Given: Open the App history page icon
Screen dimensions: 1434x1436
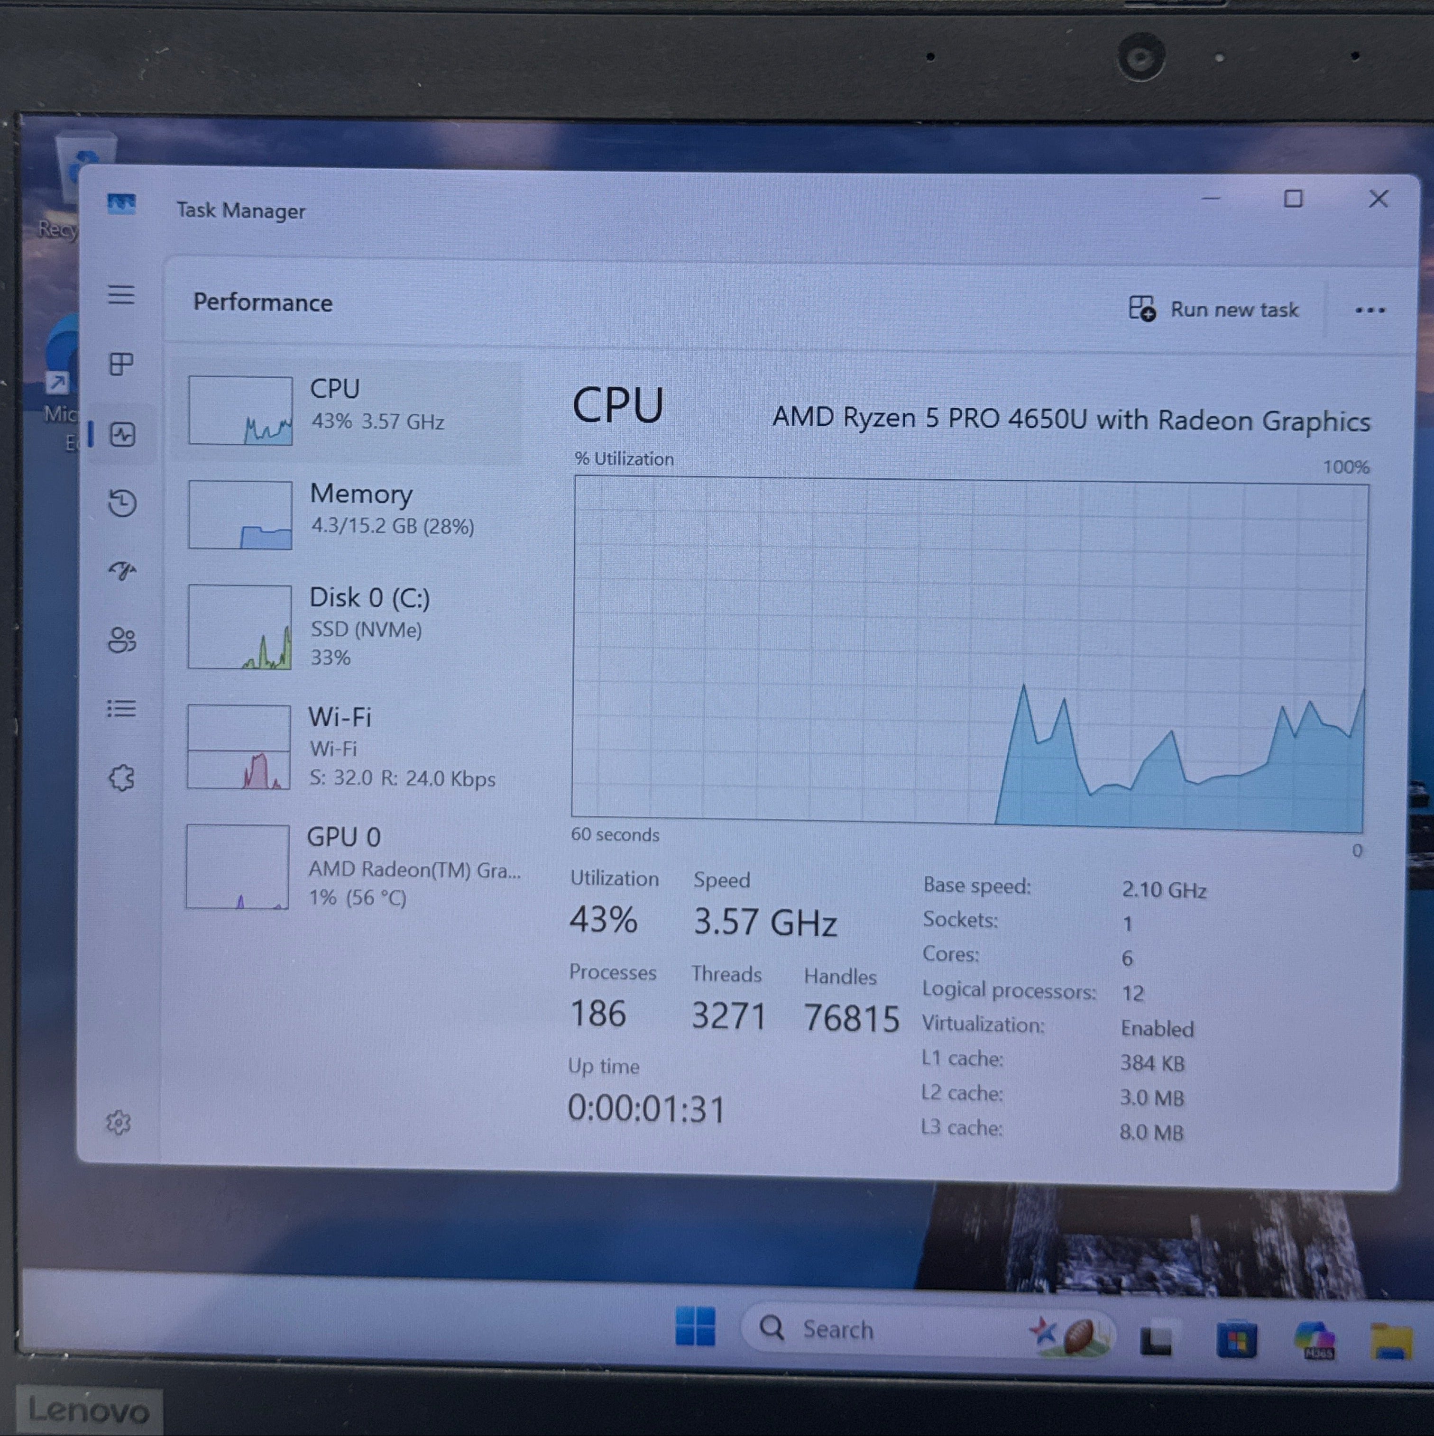Looking at the screenshot, I should 122,503.
